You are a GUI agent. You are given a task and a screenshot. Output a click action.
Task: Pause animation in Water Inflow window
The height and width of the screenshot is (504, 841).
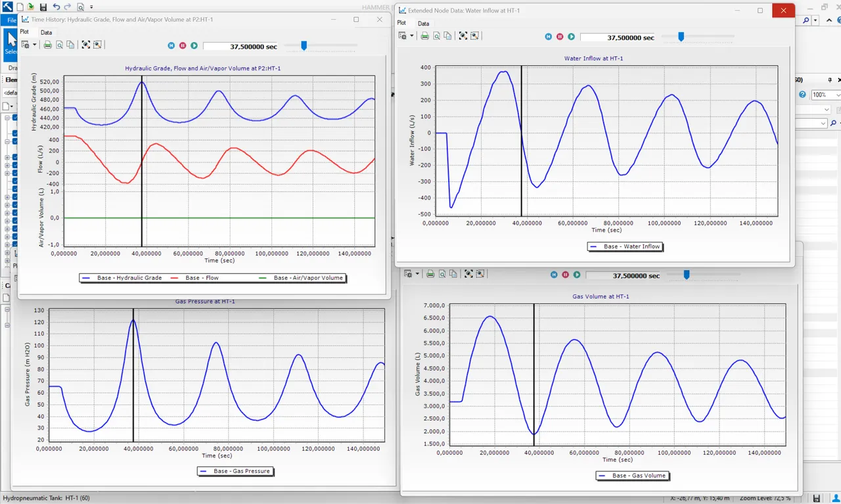point(560,37)
